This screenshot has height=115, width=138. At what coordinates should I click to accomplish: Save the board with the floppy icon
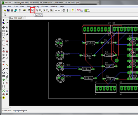pos(8,10)
